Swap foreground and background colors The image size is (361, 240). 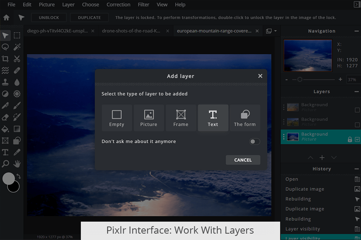18,176
